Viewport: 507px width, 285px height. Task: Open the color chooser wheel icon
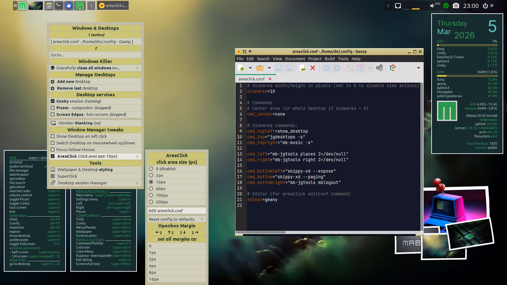[393, 68]
